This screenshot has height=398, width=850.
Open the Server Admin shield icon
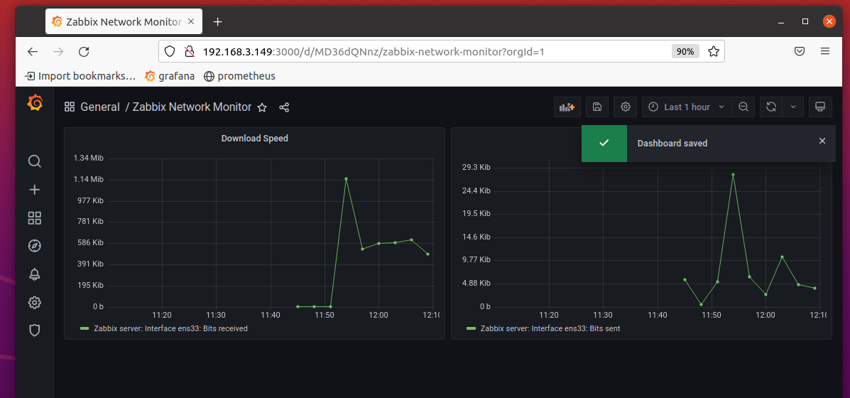[35, 330]
